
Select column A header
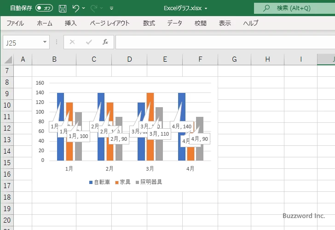[x=23, y=59]
